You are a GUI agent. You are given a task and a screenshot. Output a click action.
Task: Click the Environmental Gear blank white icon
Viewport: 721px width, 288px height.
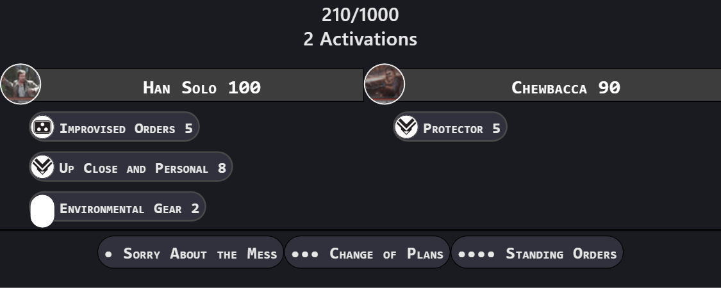(x=42, y=211)
